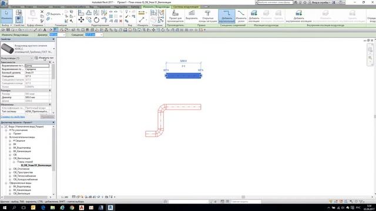376x211 pixels.
Task: Click the red Delete X icon
Action: (x=120, y=21)
